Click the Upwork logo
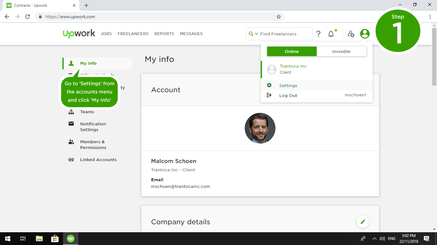 (79, 33)
